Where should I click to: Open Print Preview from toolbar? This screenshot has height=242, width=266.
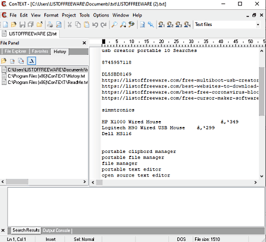[59, 25]
